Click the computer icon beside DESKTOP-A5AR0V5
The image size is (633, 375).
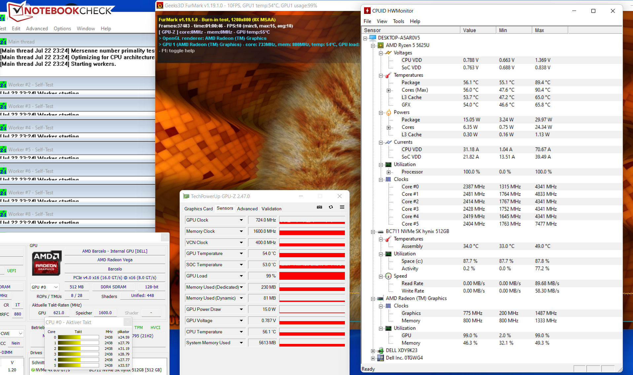pos(373,38)
